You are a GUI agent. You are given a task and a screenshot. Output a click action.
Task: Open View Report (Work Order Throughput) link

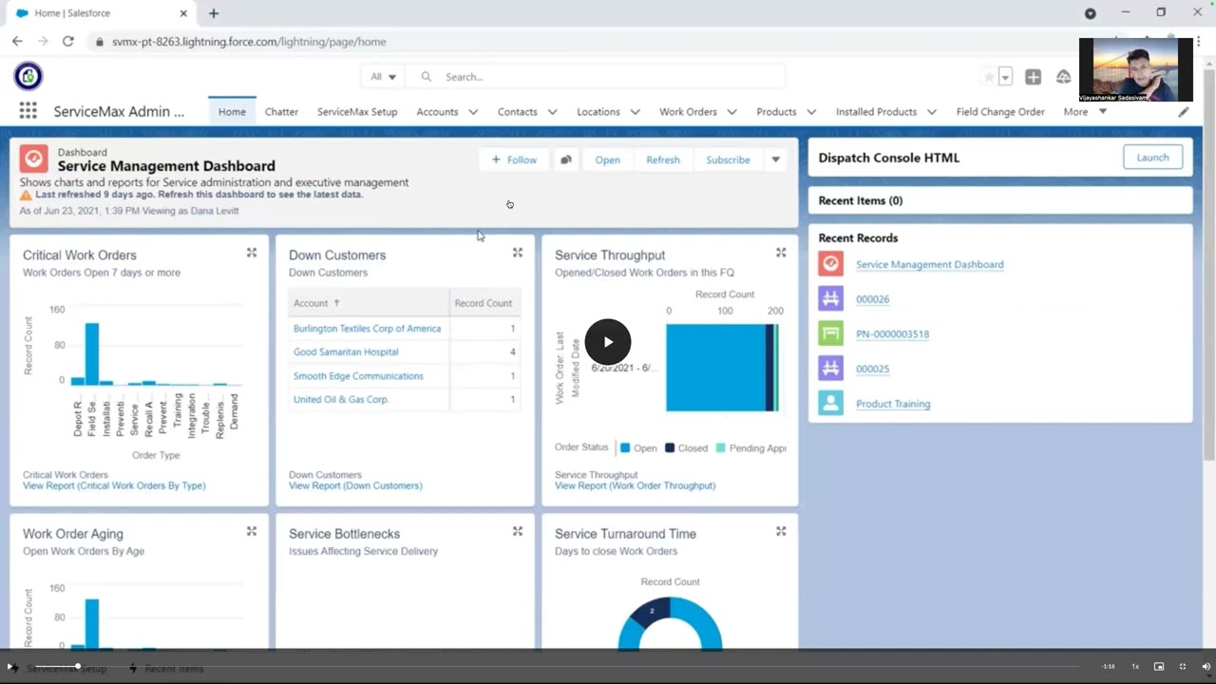[x=635, y=485]
